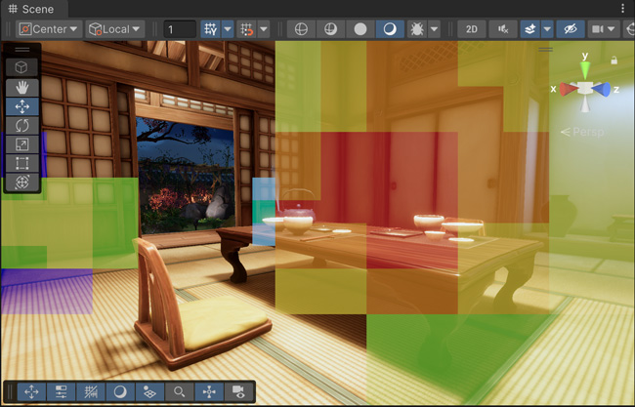Open the Center pivot dropdown
Screen dimensions: 635x407
click(48, 29)
